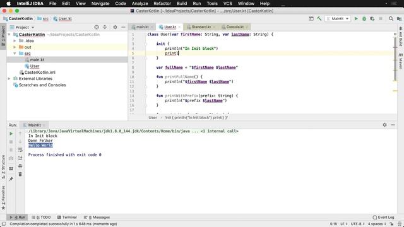Toggle soft-wrap in Run console

coord(20,150)
